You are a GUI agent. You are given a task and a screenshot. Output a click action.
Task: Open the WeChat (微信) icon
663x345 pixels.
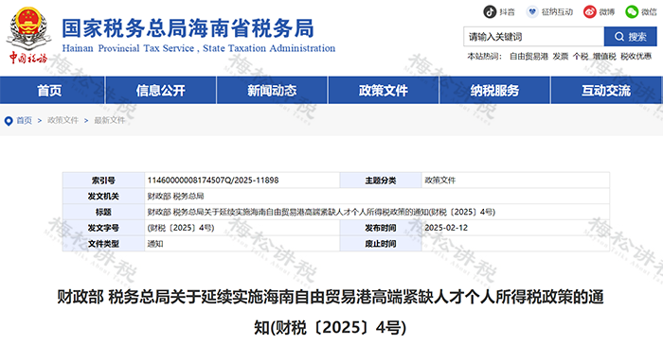[x=632, y=11]
